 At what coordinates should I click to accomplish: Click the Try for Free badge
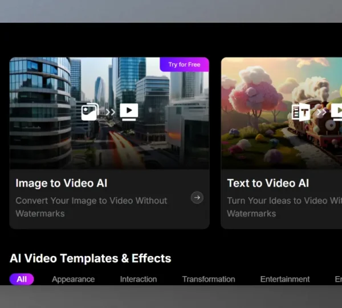click(x=184, y=64)
